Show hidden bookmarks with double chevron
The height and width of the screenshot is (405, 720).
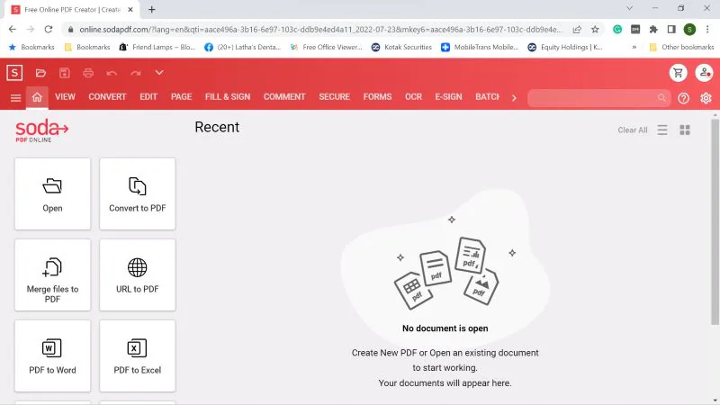(634, 47)
